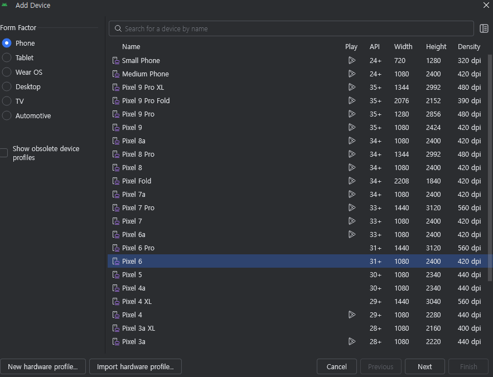Click the Next button
Screen dimensions: 493x377
[425, 366]
